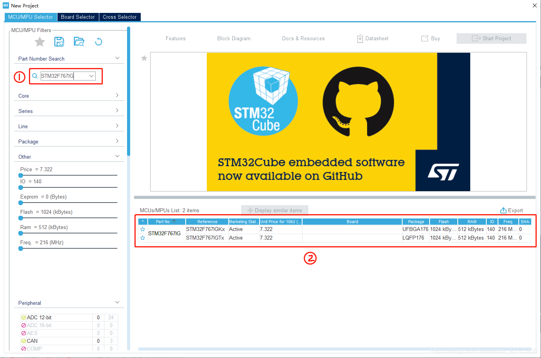This screenshot has height=358, width=541.
Task: Sort by Marketing Status column header
Action: 244,222
